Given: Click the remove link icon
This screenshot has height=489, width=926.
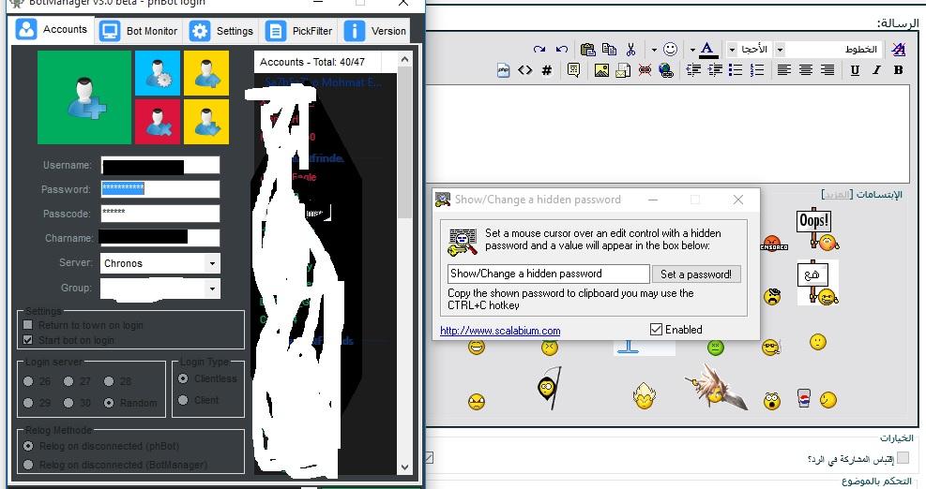Looking at the screenshot, I should pyautogui.click(x=645, y=70).
